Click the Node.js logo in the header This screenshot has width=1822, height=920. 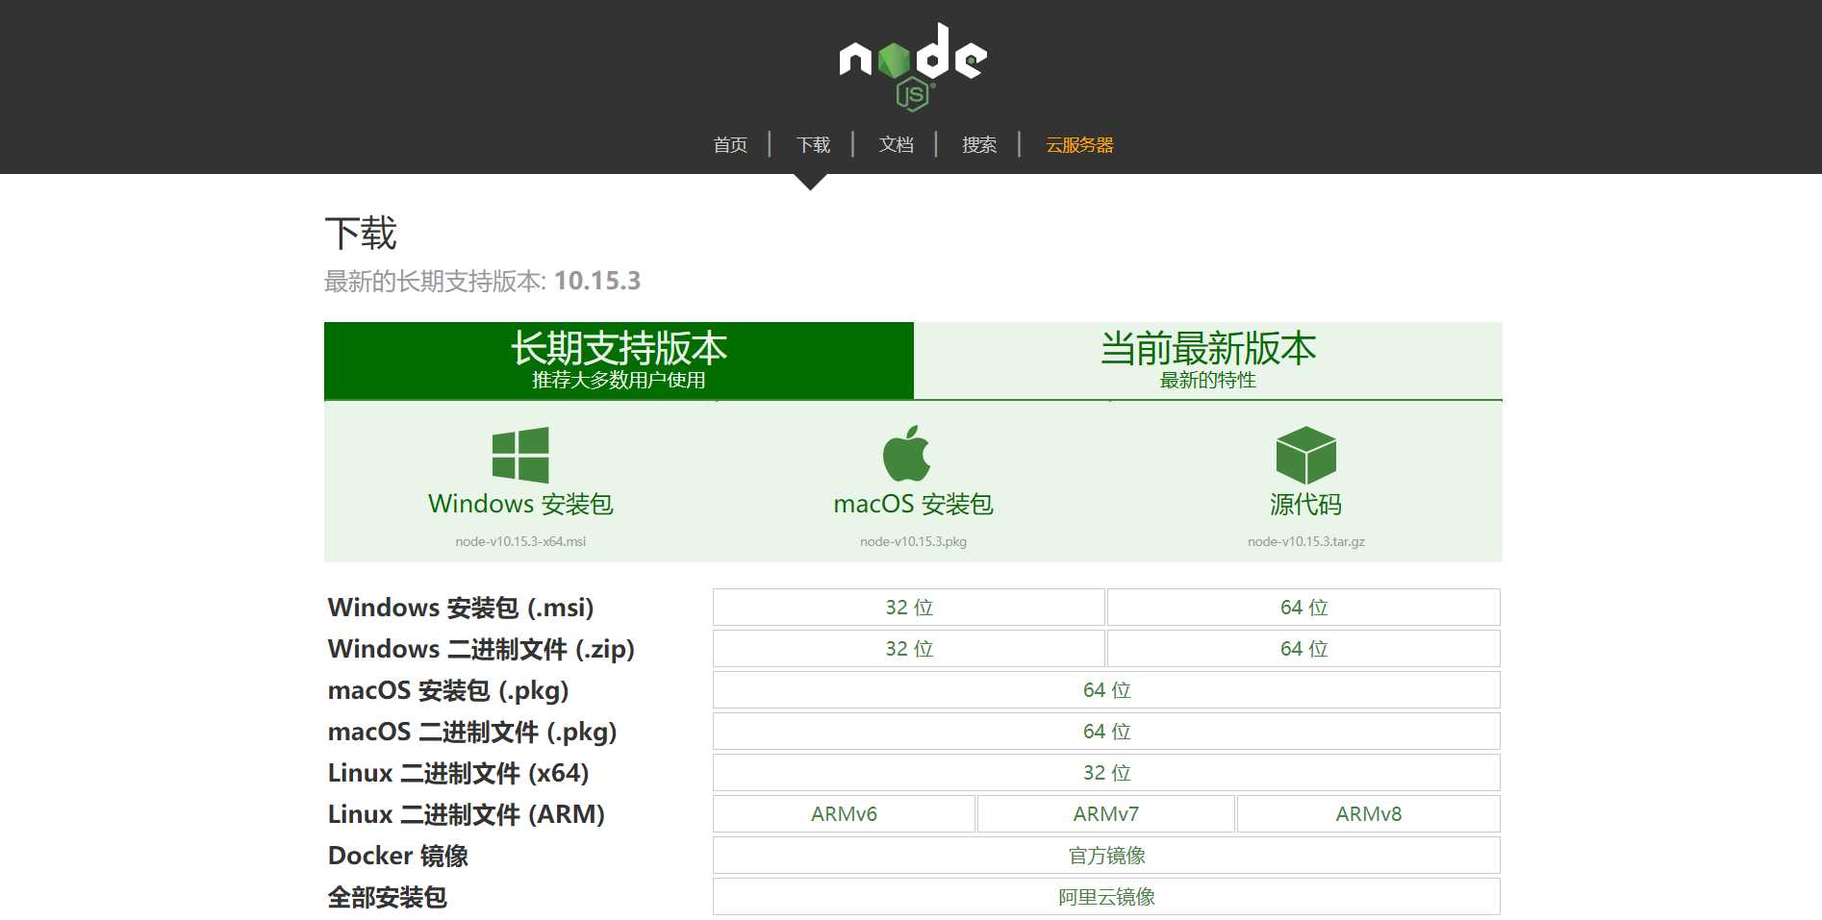pos(912,65)
